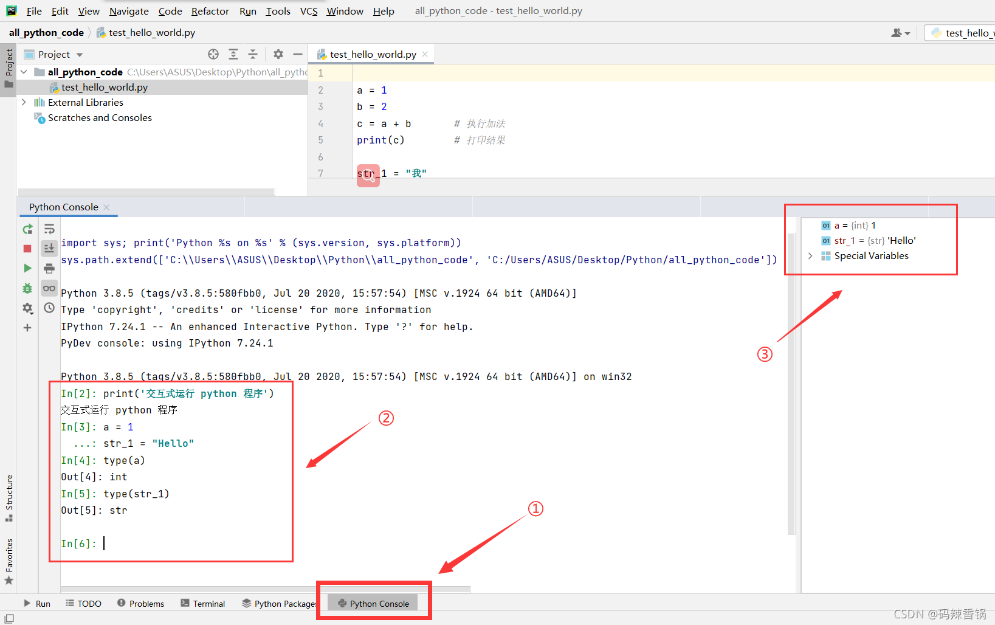Toggle show variables glasses icon
Image resolution: width=995 pixels, height=625 pixels.
pyautogui.click(x=49, y=288)
